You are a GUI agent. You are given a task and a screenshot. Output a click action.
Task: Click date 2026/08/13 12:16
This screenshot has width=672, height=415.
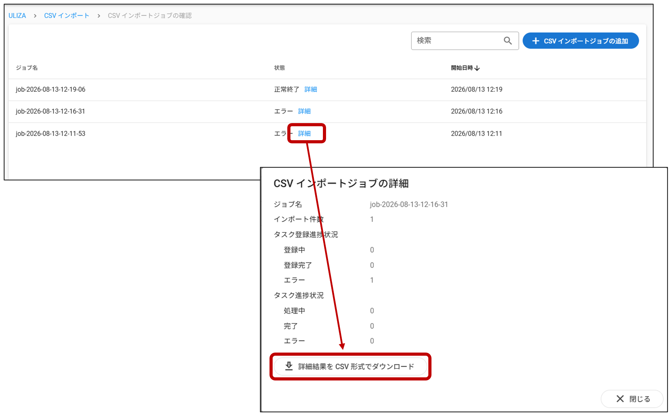tap(477, 111)
